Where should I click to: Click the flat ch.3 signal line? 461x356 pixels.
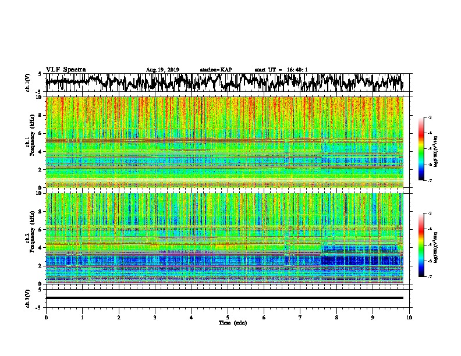pos(224,298)
